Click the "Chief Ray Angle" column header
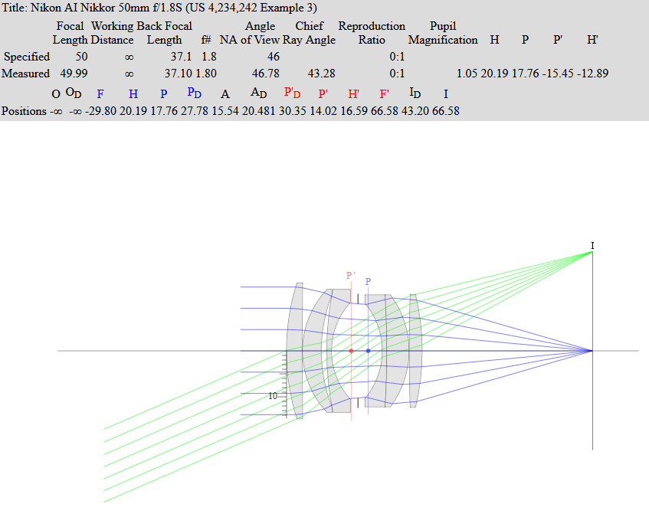Screen dimensions: 649x514 coord(310,33)
